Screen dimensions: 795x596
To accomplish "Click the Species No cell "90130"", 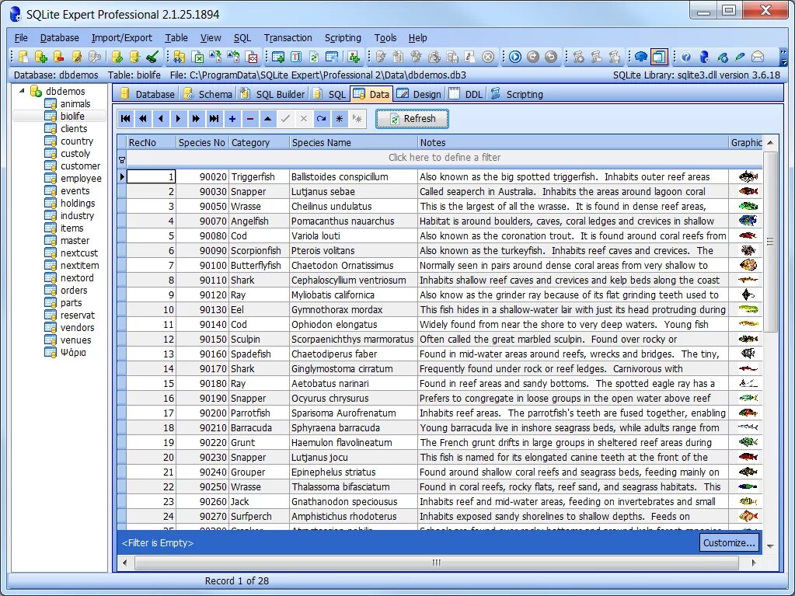I will pyautogui.click(x=202, y=310).
